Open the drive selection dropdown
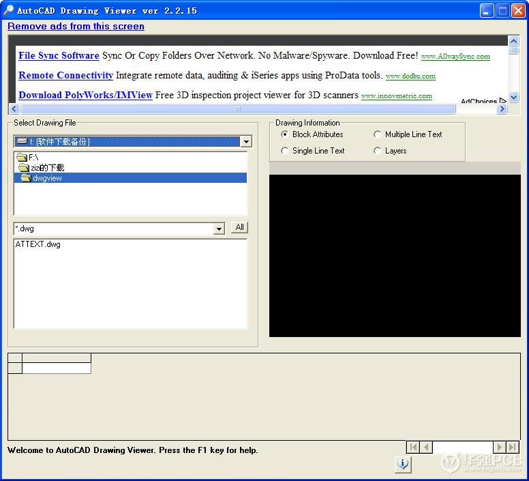Viewport: 529px width, 481px height. pos(246,142)
